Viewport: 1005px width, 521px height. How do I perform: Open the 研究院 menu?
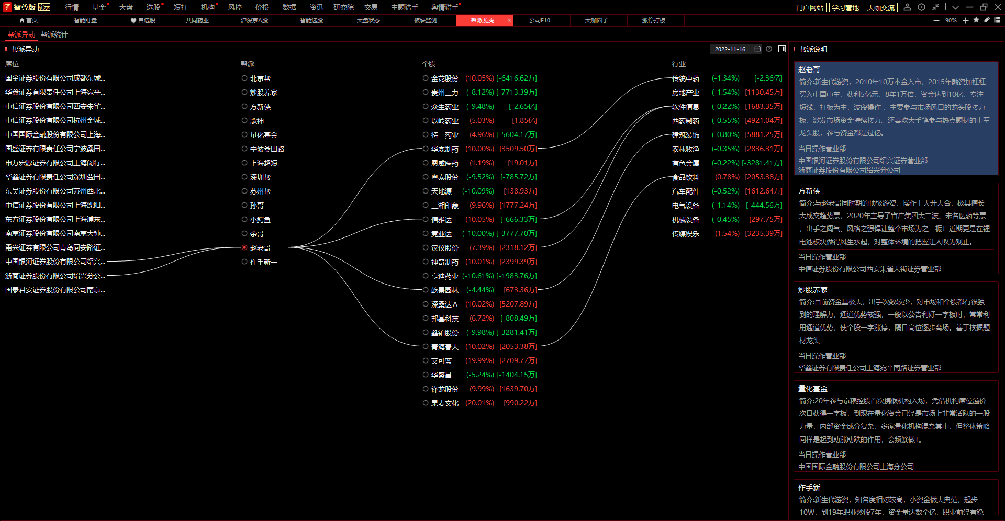(343, 7)
